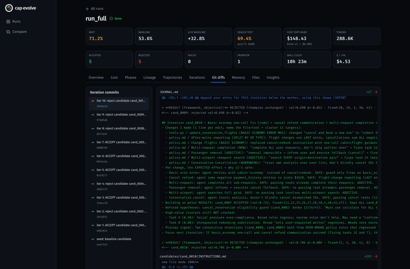
Task: Click the commit node icon for iter 5
Action: click(x=93, y=170)
